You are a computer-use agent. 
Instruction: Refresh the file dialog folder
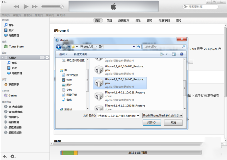pos(139,47)
